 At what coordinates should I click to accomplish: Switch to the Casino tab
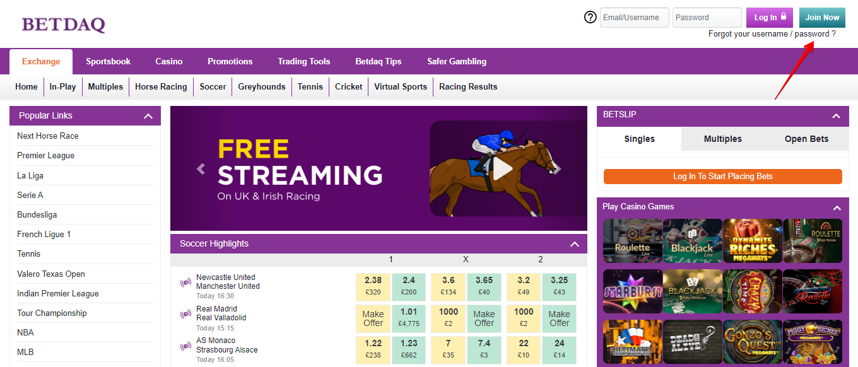169,61
